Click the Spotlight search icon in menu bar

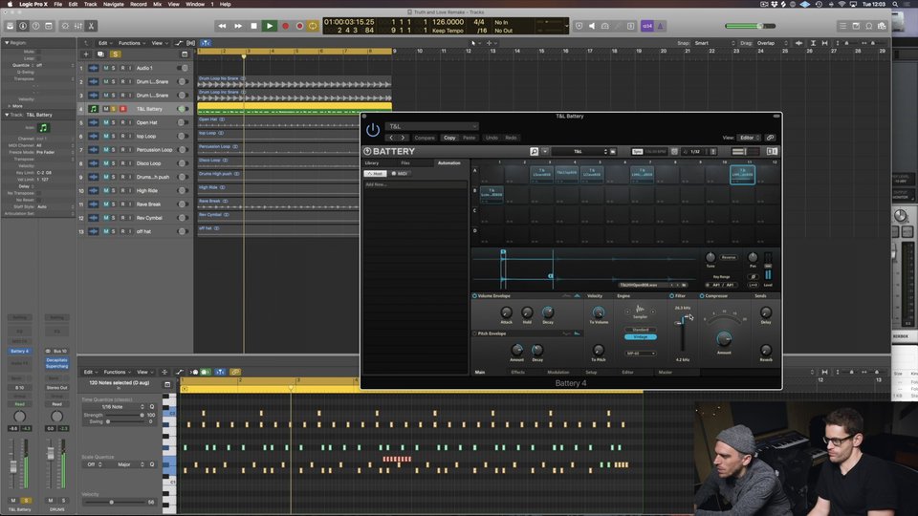point(895,4)
